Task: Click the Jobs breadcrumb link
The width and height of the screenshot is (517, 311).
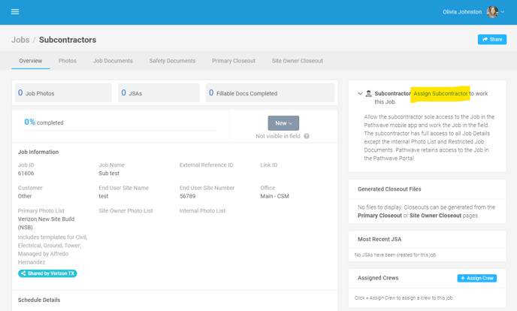Action: [x=20, y=40]
